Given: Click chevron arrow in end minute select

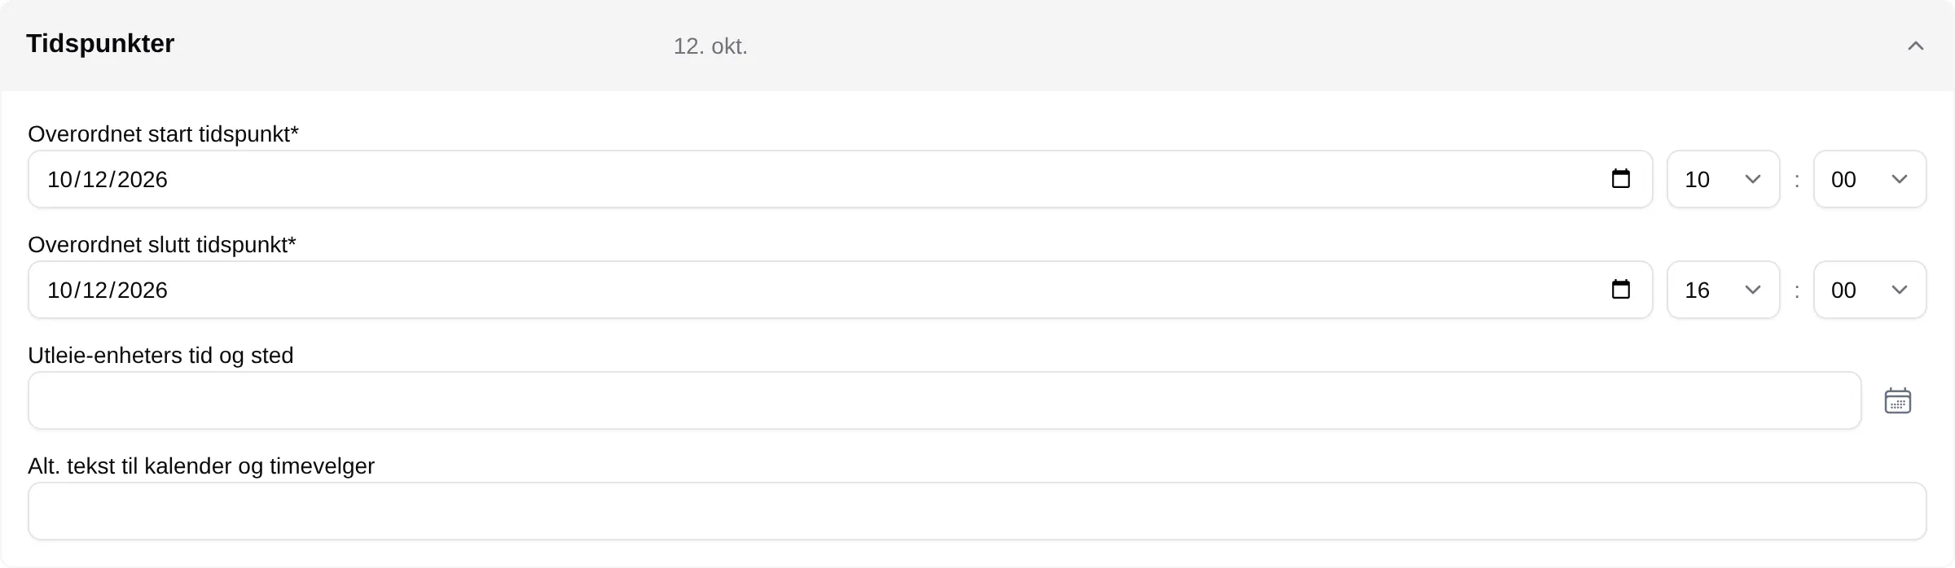Looking at the screenshot, I should (1900, 290).
